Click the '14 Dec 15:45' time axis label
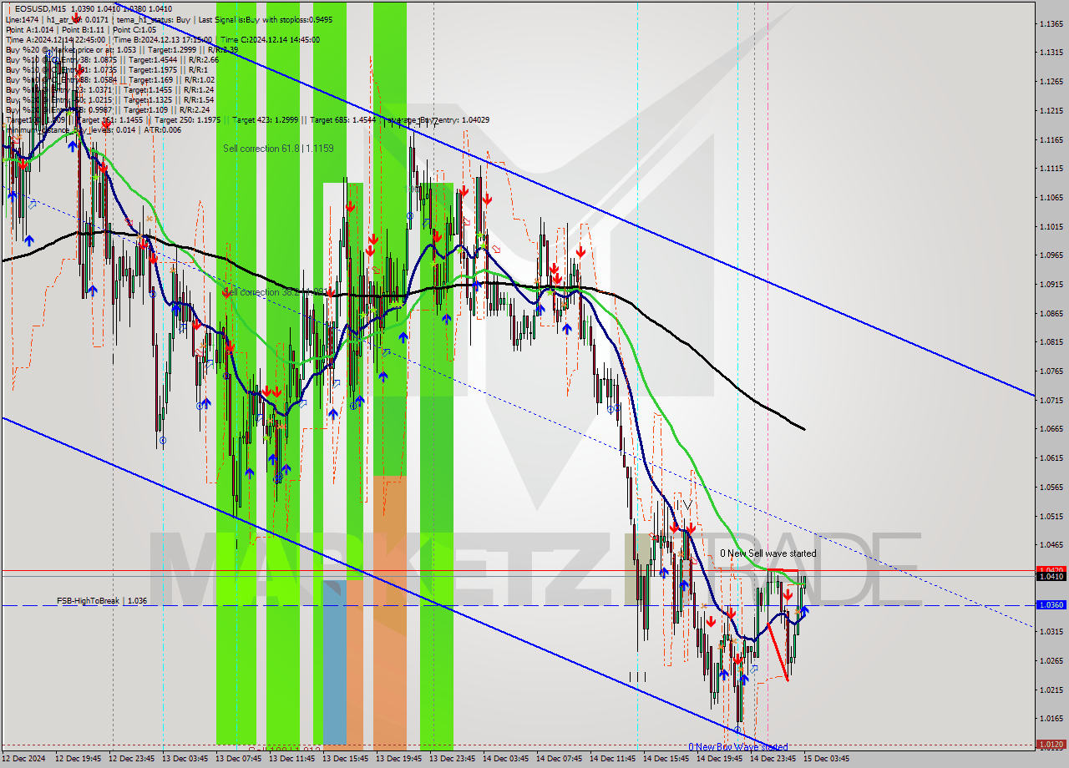Screen dimensions: 1069x768 666,759
